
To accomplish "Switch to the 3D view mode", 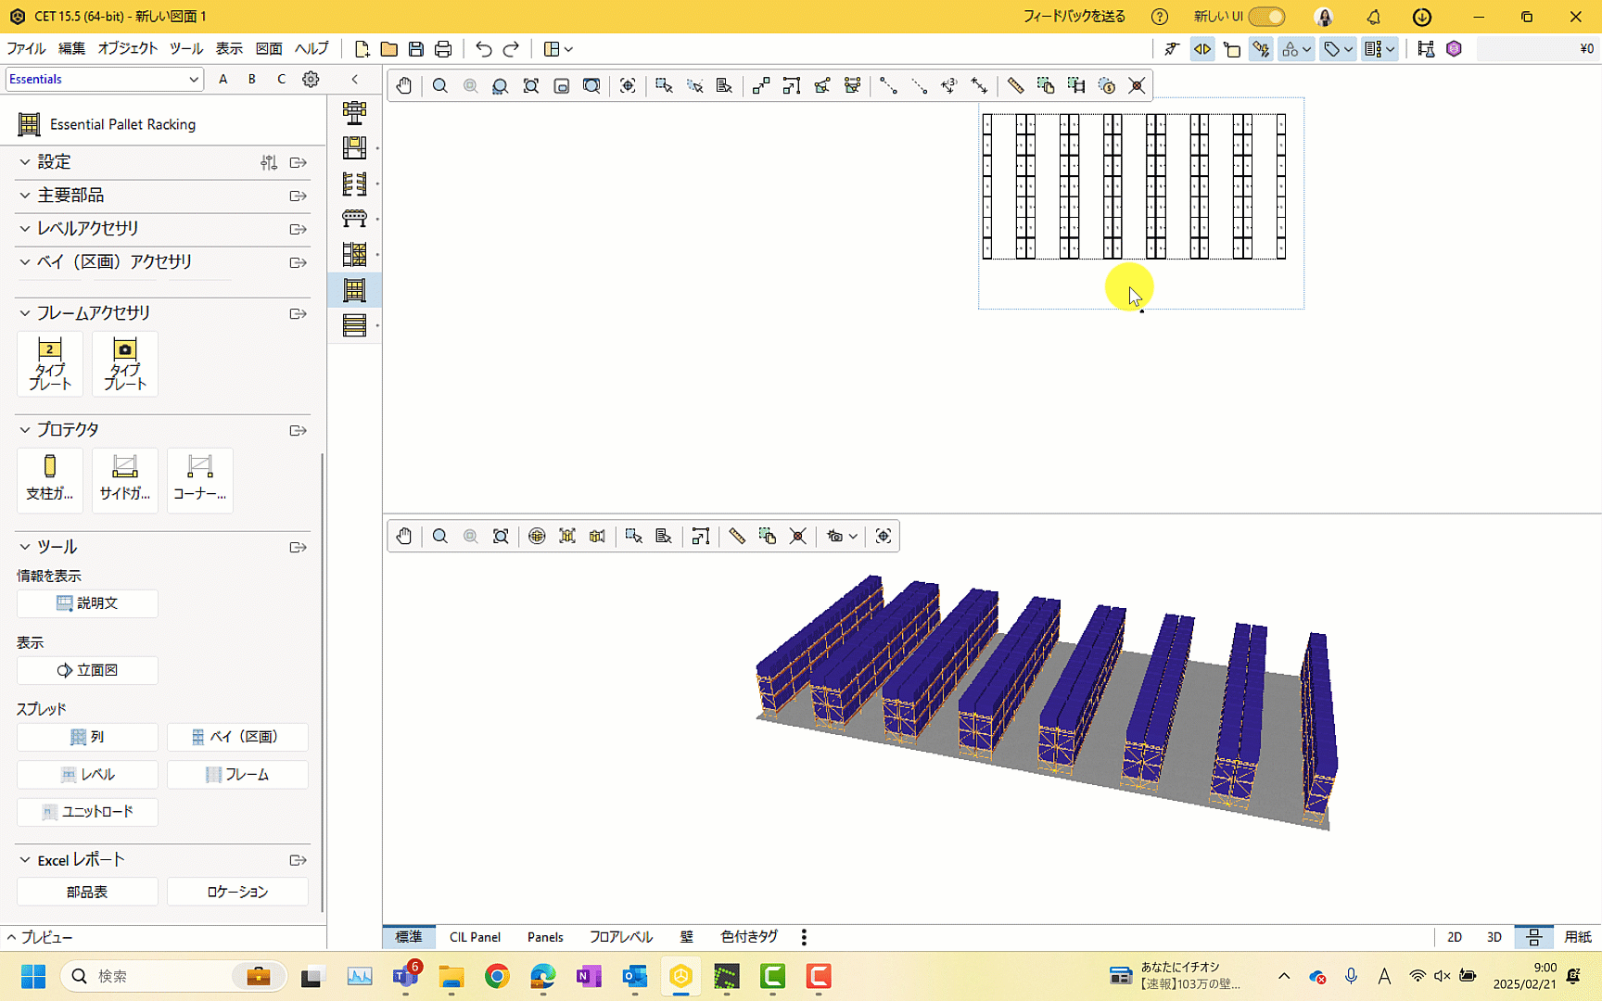I will [x=1494, y=937].
